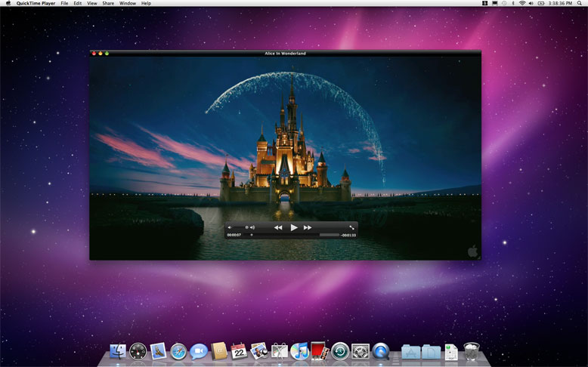Click the Time Machine menu bar icon

(504, 3)
